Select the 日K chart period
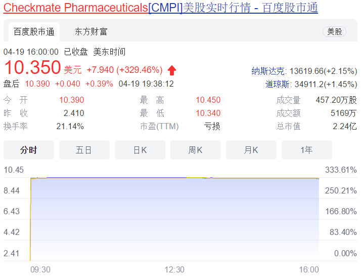The image size is (361, 276). 140,150
